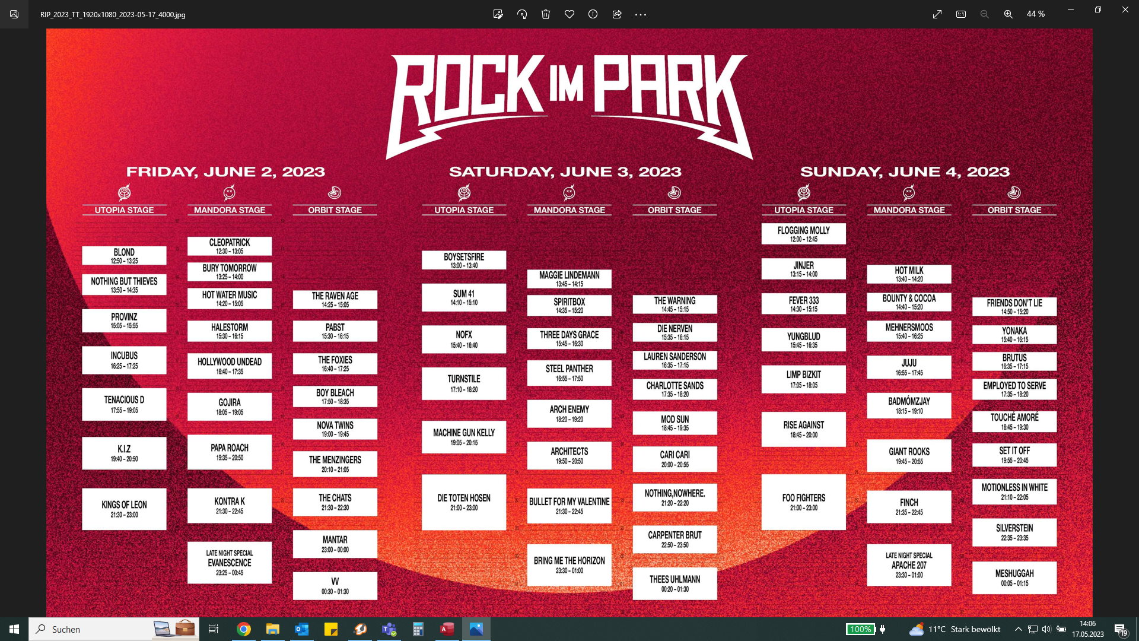
Task: Click the zoom in magnifier
Action: pyautogui.click(x=1008, y=14)
